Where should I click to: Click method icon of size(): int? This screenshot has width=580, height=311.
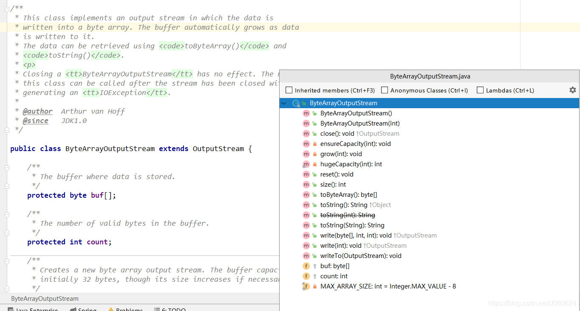click(x=306, y=185)
